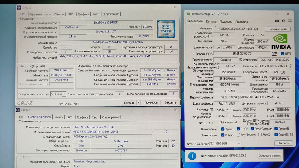Click the Intel Core i5 9400F model value
The image size is (299, 168).
[x=106, y=22]
